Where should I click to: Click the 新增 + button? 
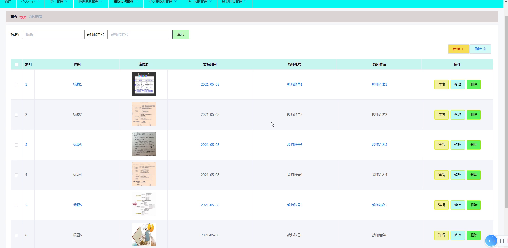click(x=458, y=49)
